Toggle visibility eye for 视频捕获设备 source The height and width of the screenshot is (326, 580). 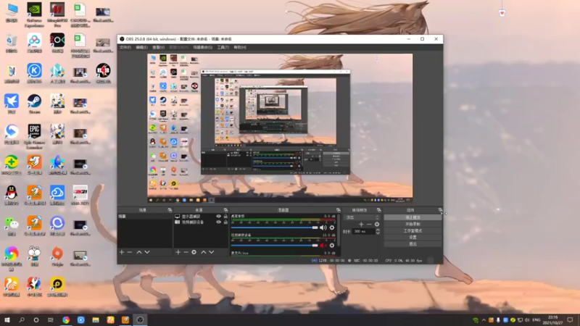pyautogui.click(x=218, y=222)
